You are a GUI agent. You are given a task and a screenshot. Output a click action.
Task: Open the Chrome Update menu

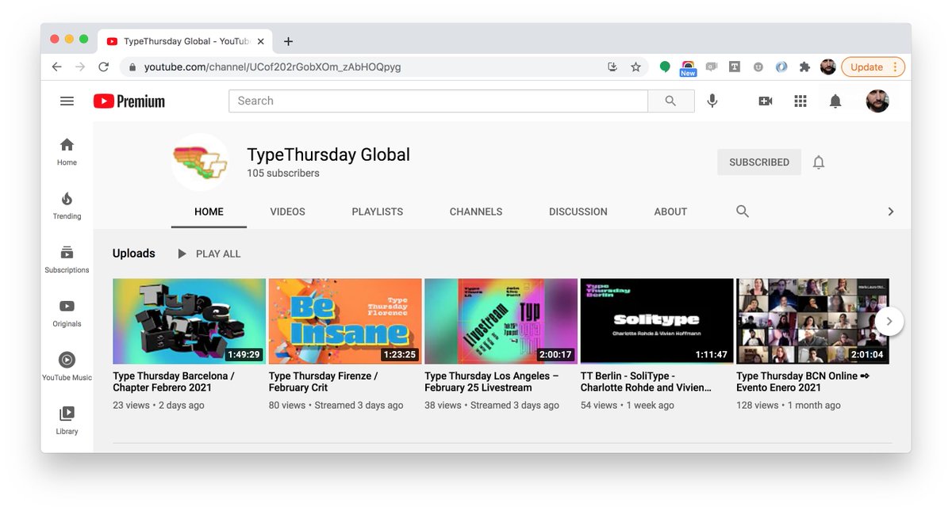point(873,67)
